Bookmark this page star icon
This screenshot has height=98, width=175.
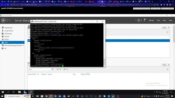point(157,5)
